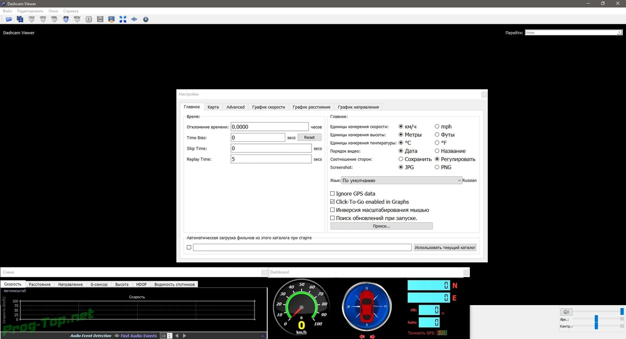Viewport: 626px width, 339px height.
Task: Click the Replay Time input field
Action: (271, 159)
